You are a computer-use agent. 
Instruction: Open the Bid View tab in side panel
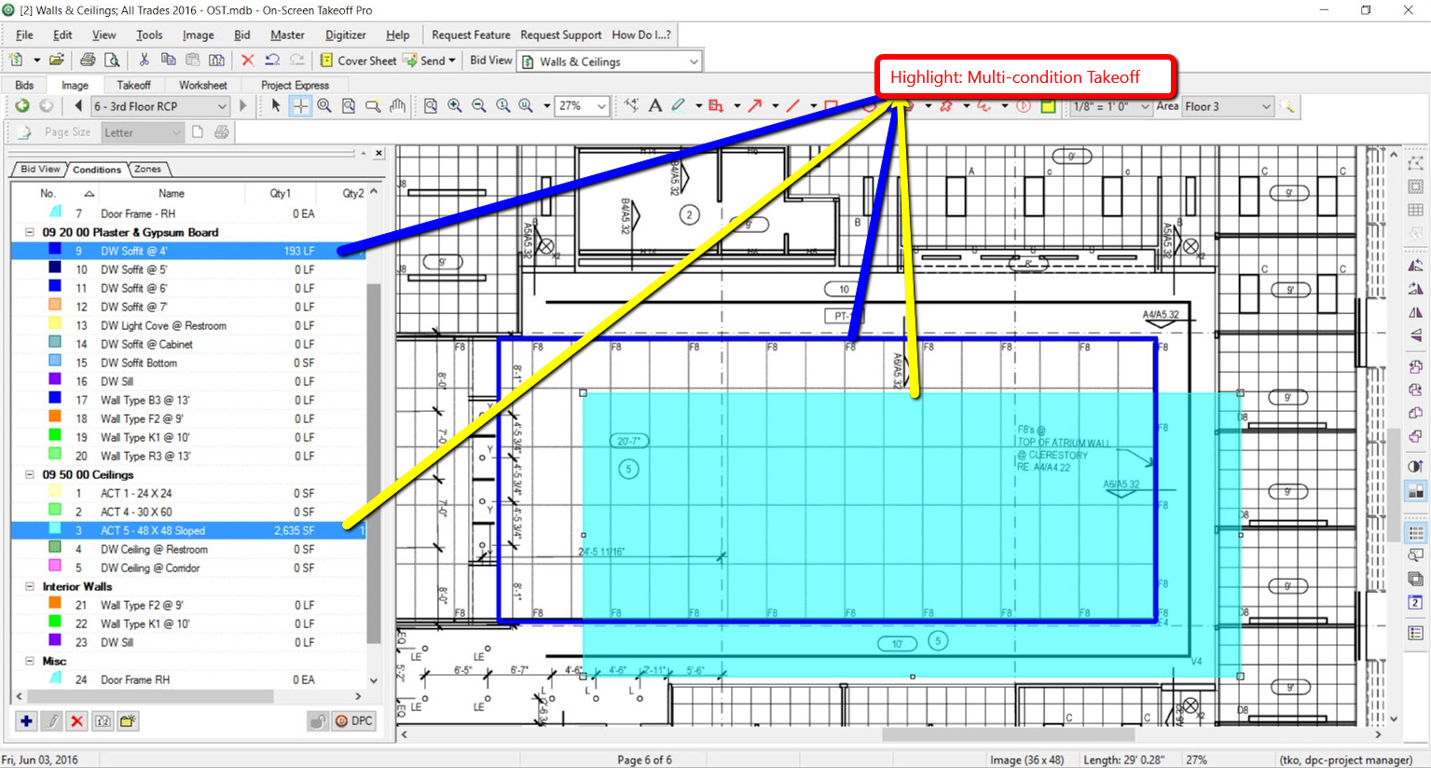point(40,169)
